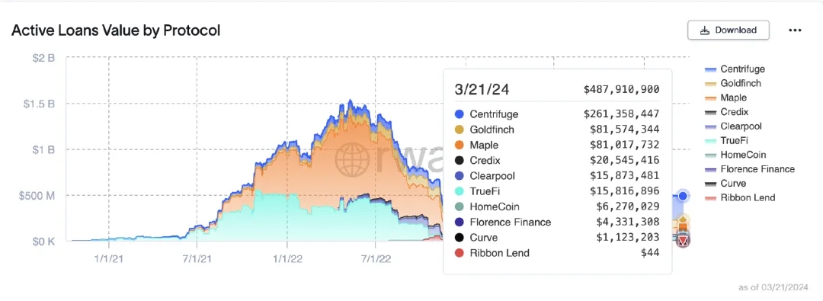
Task: Click Clearpool legend line icon
Action: click(x=711, y=126)
